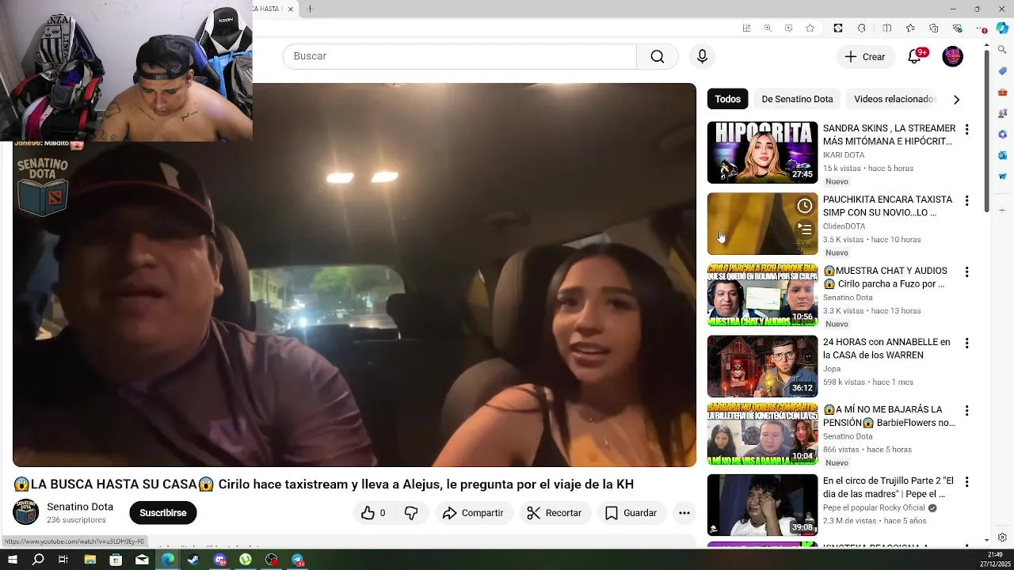Open Windows Start menu
Image resolution: width=1014 pixels, height=570 pixels.
[x=12, y=560]
